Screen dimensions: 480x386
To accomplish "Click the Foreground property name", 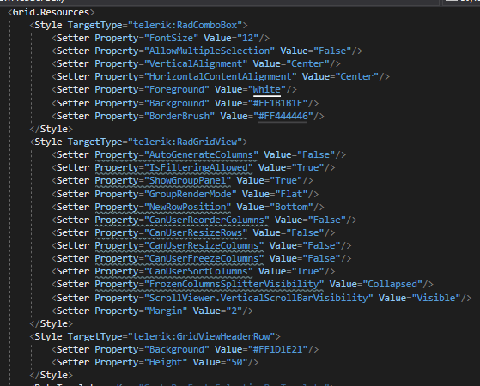I will pyautogui.click(x=177, y=89).
